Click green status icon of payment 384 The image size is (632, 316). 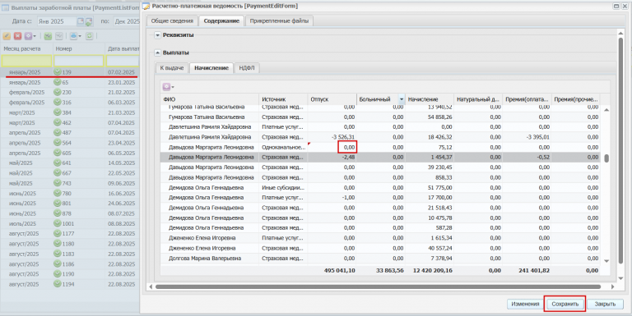(58, 112)
